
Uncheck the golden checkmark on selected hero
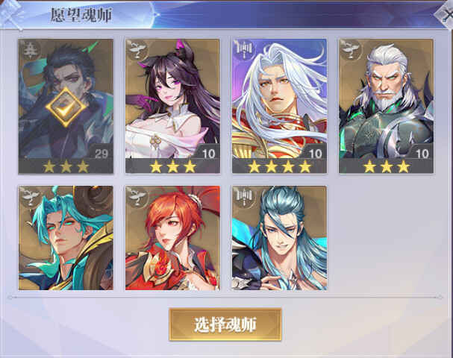pos(66,107)
